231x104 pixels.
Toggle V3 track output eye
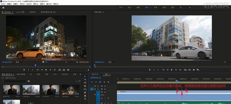coord(105,86)
